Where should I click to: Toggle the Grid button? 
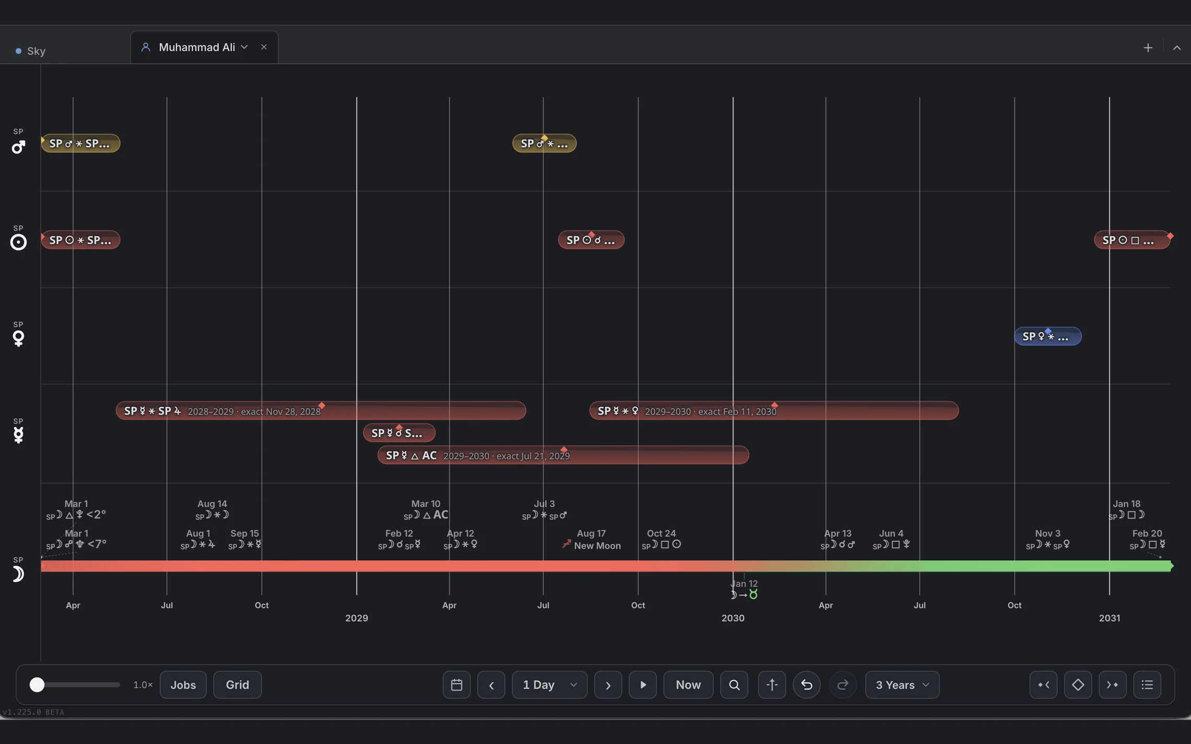[237, 684]
